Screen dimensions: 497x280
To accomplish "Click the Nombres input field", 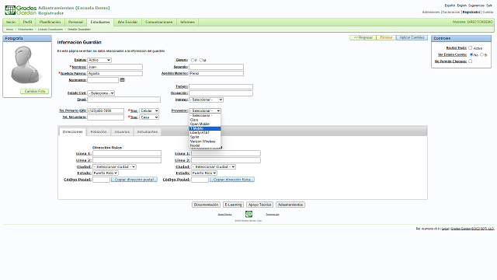I will click(x=115, y=67).
